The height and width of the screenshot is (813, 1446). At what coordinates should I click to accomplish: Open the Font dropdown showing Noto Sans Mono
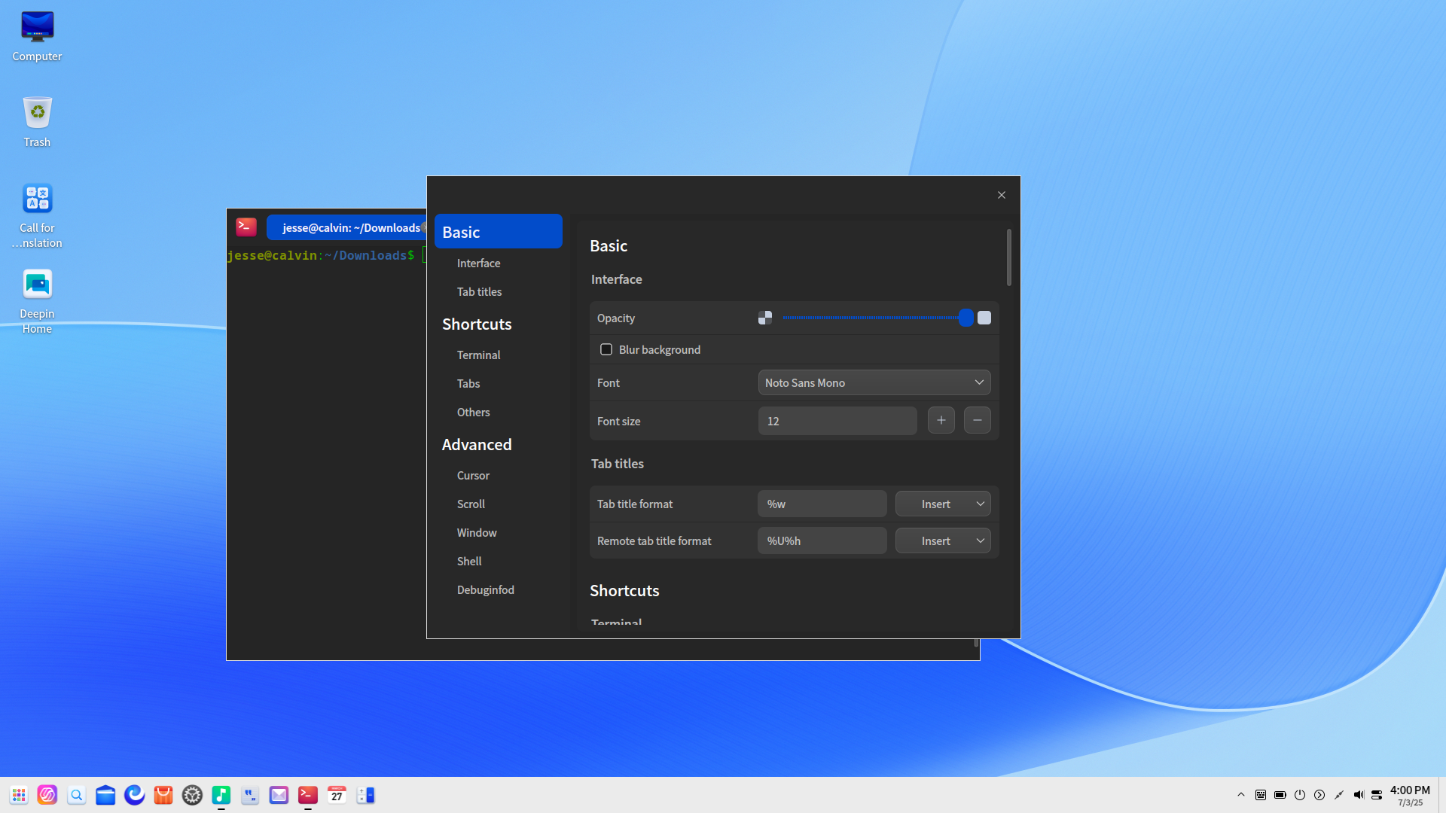click(x=874, y=382)
